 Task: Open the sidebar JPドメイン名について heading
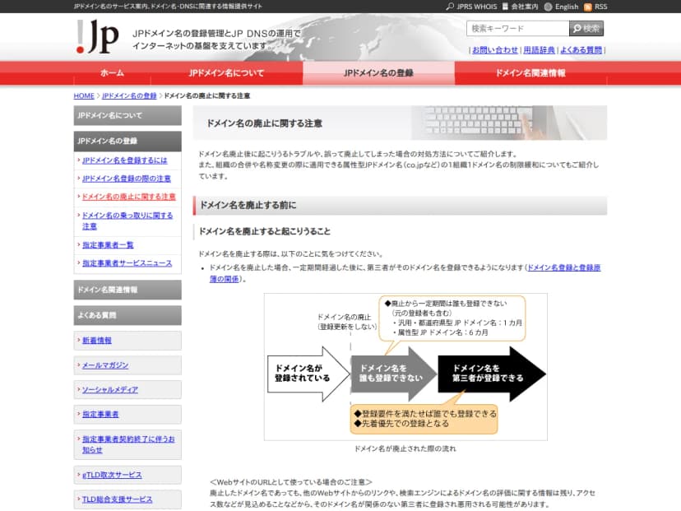pos(127,115)
